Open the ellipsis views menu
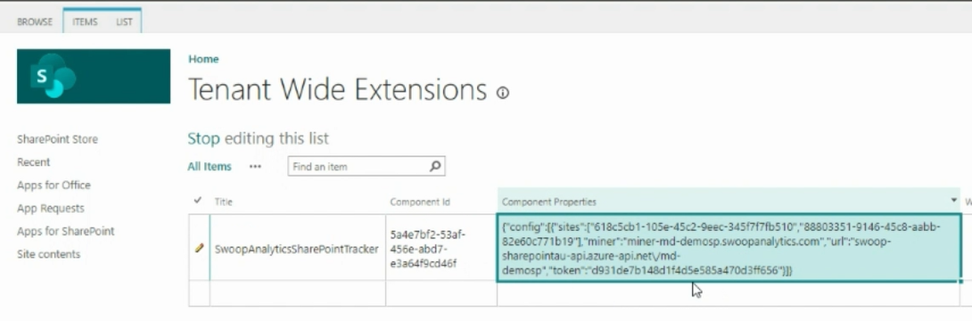 pos(255,167)
